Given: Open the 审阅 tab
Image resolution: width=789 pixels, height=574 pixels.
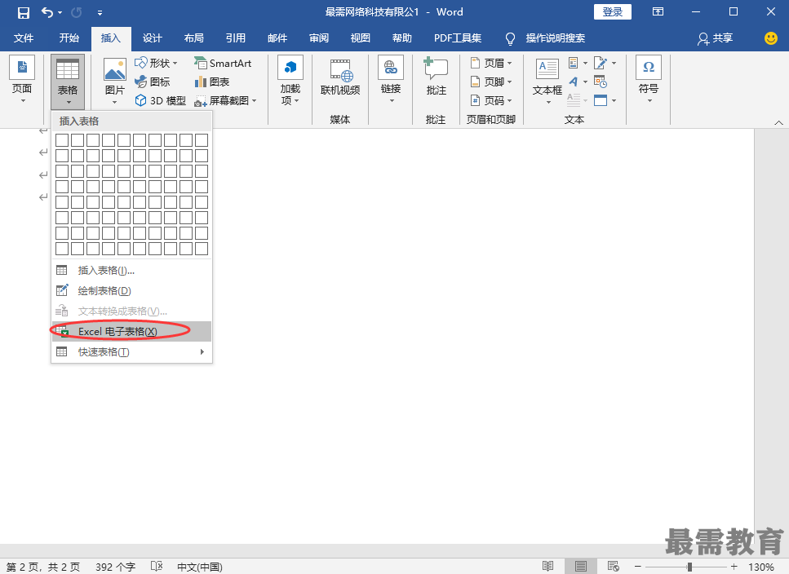Looking at the screenshot, I should (x=319, y=38).
